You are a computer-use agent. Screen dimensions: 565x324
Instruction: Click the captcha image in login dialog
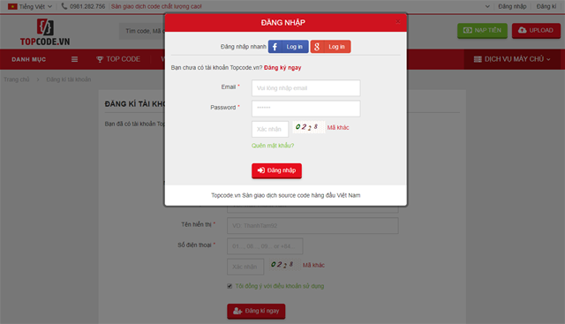[308, 127]
